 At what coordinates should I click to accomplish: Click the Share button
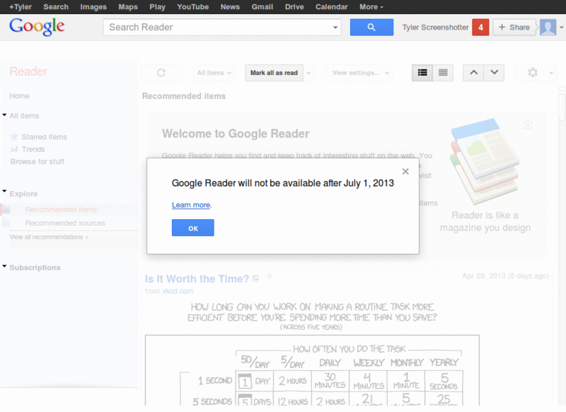[514, 28]
